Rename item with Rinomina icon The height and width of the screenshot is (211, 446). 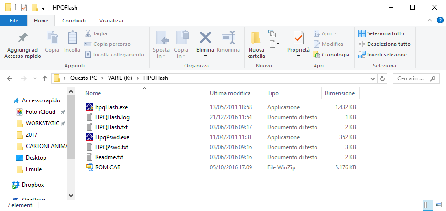pos(228,37)
